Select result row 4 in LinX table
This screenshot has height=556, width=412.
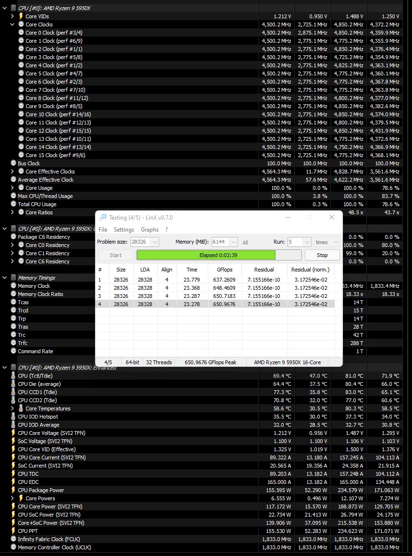215,304
